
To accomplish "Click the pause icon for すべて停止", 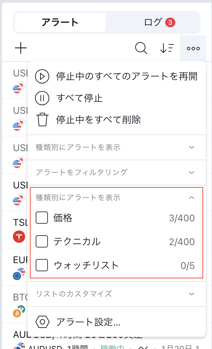I will [42, 98].
